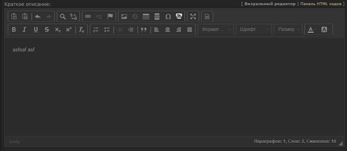Open the Find magnifier tool
347x151 pixels.
(x=63, y=16)
